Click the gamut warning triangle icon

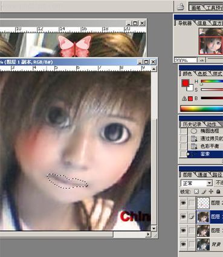click(184, 99)
